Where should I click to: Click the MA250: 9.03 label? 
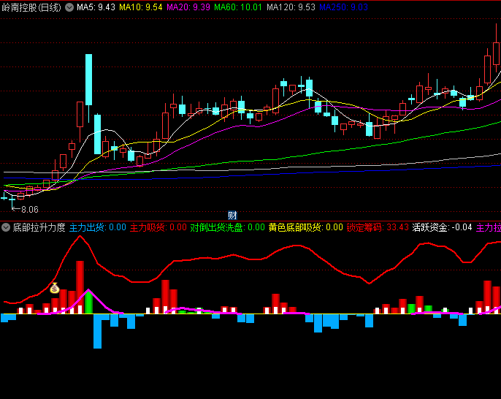[x=343, y=7]
